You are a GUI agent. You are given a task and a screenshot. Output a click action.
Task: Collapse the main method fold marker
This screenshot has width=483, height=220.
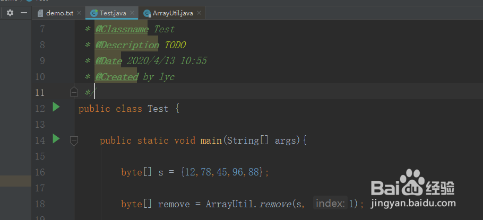point(74,140)
